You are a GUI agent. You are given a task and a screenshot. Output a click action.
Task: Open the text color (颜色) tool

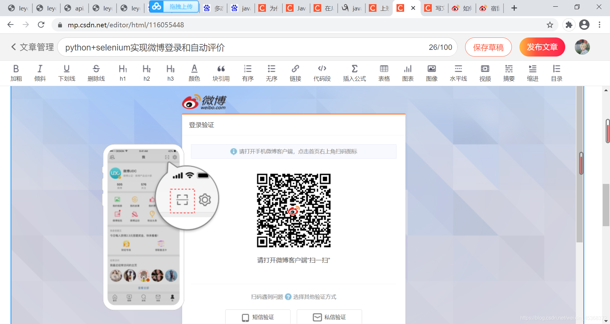coord(194,73)
